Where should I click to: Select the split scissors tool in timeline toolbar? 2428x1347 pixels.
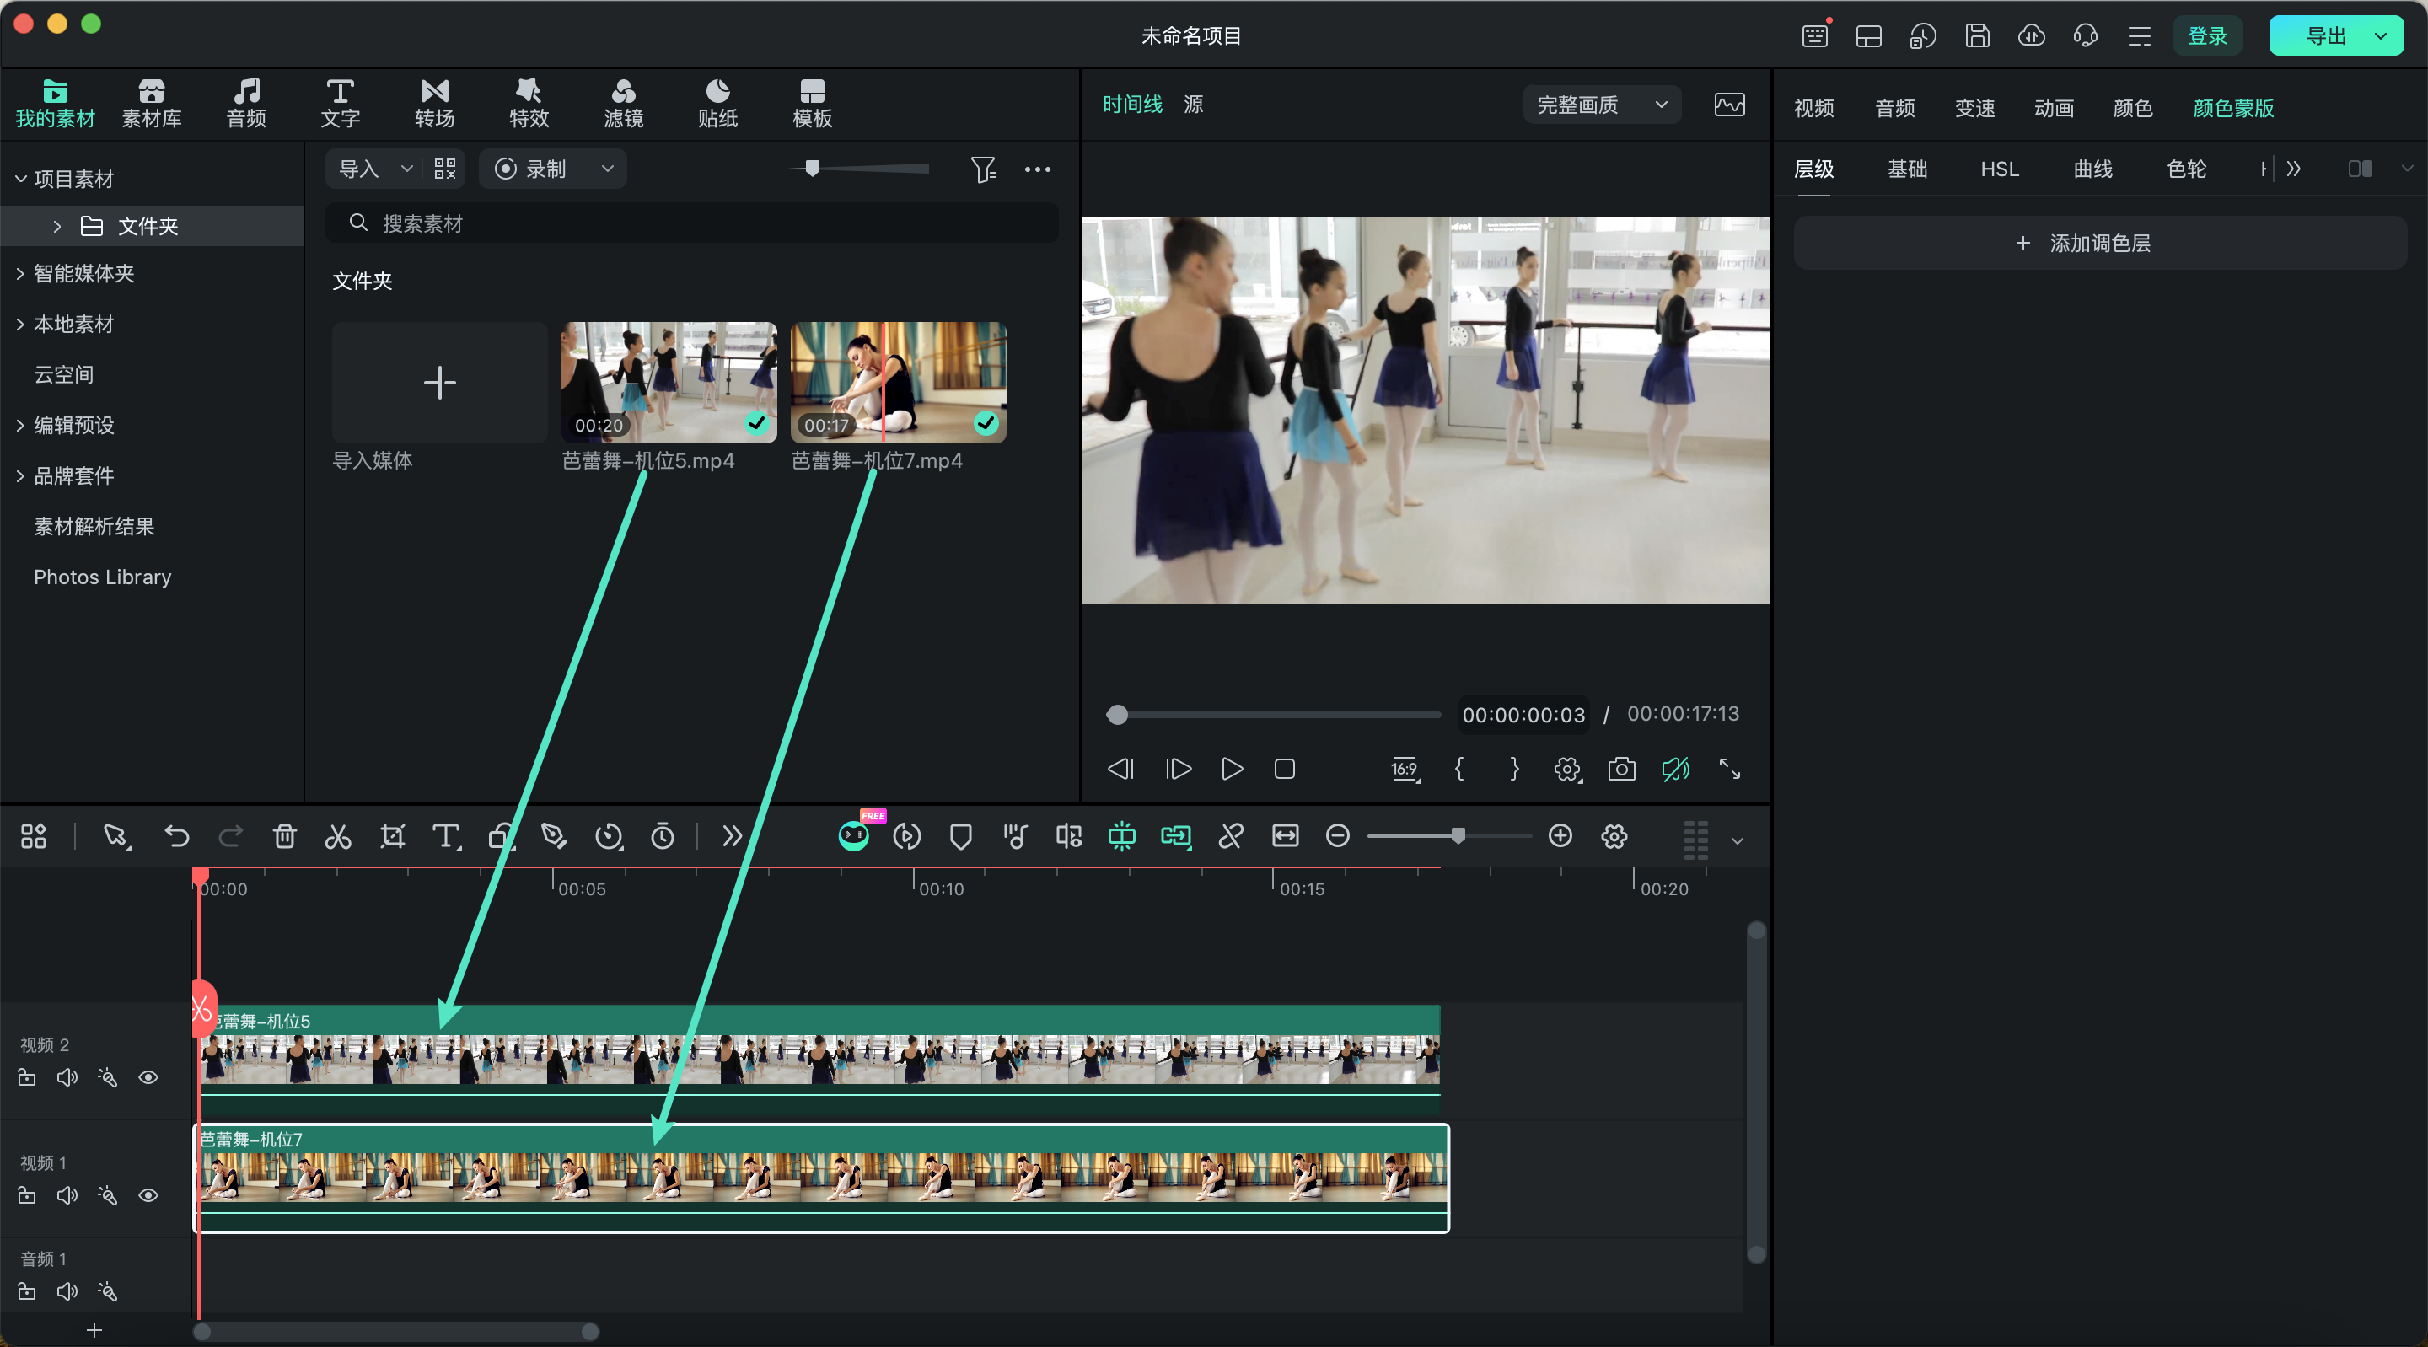[337, 836]
